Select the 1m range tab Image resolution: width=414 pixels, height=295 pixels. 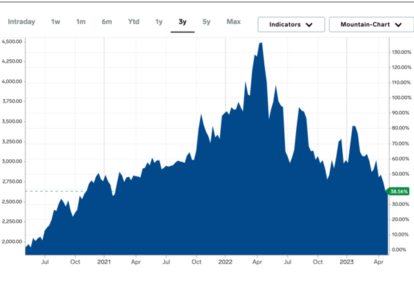pos(81,22)
